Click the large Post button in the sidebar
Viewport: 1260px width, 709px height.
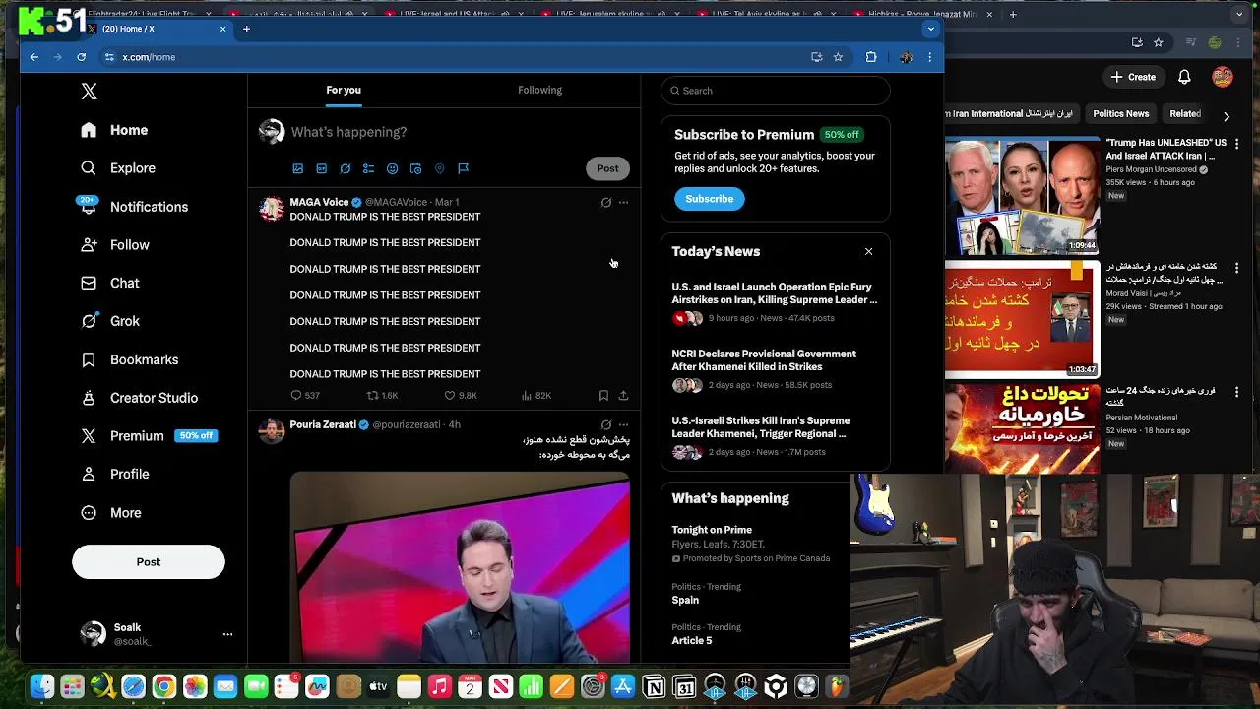(x=149, y=561)
